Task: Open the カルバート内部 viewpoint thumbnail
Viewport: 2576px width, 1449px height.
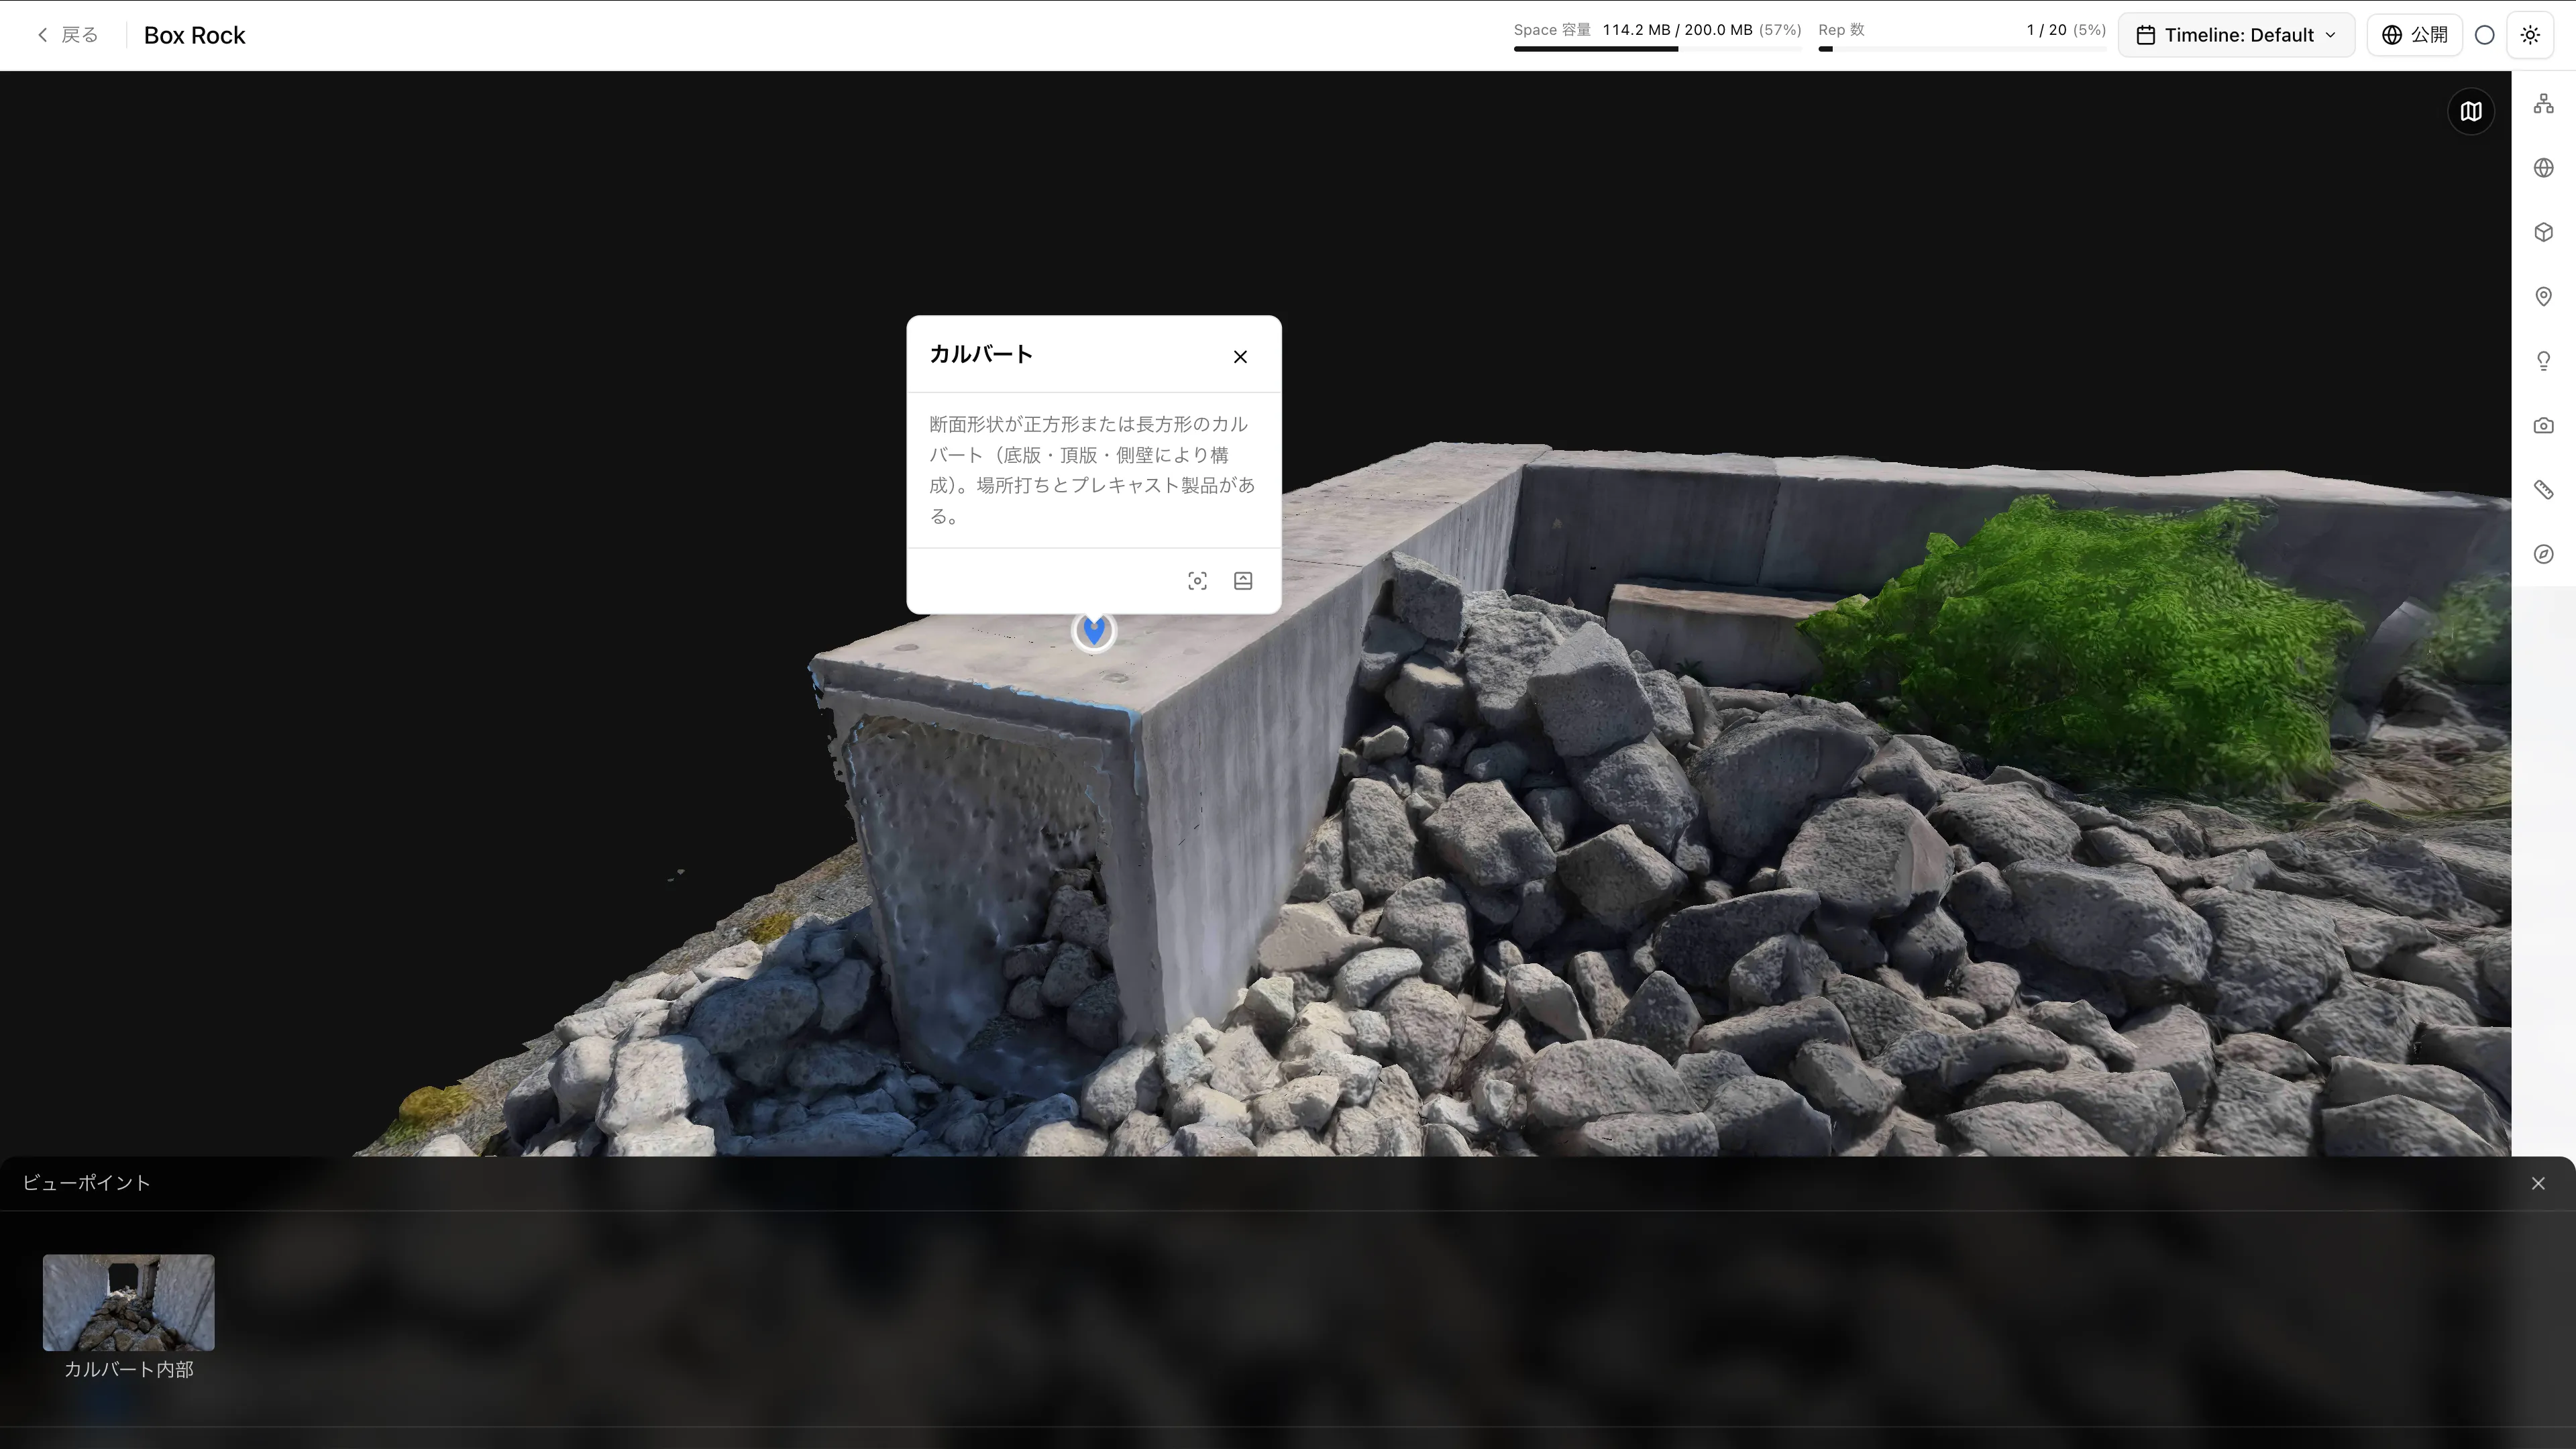Action: pyautogui.click(x=128, y=1302)
